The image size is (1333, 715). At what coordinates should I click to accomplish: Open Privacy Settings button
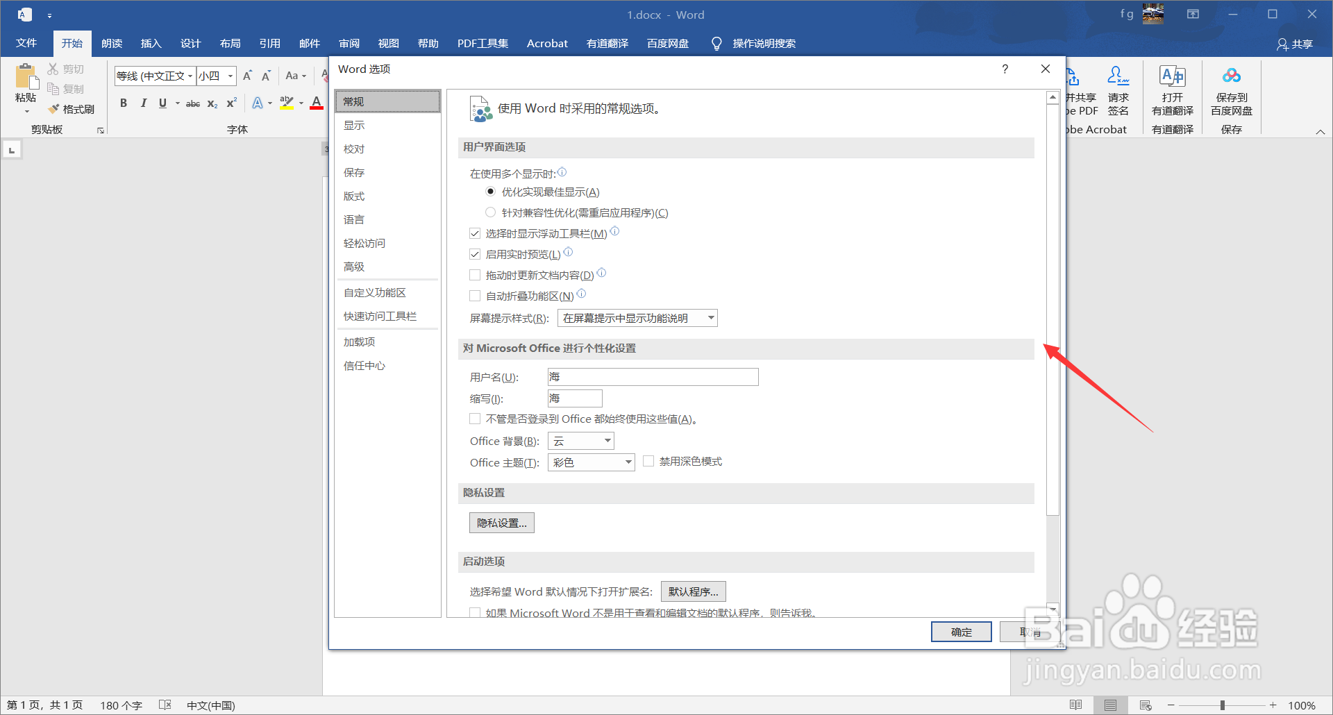(501, 523)
